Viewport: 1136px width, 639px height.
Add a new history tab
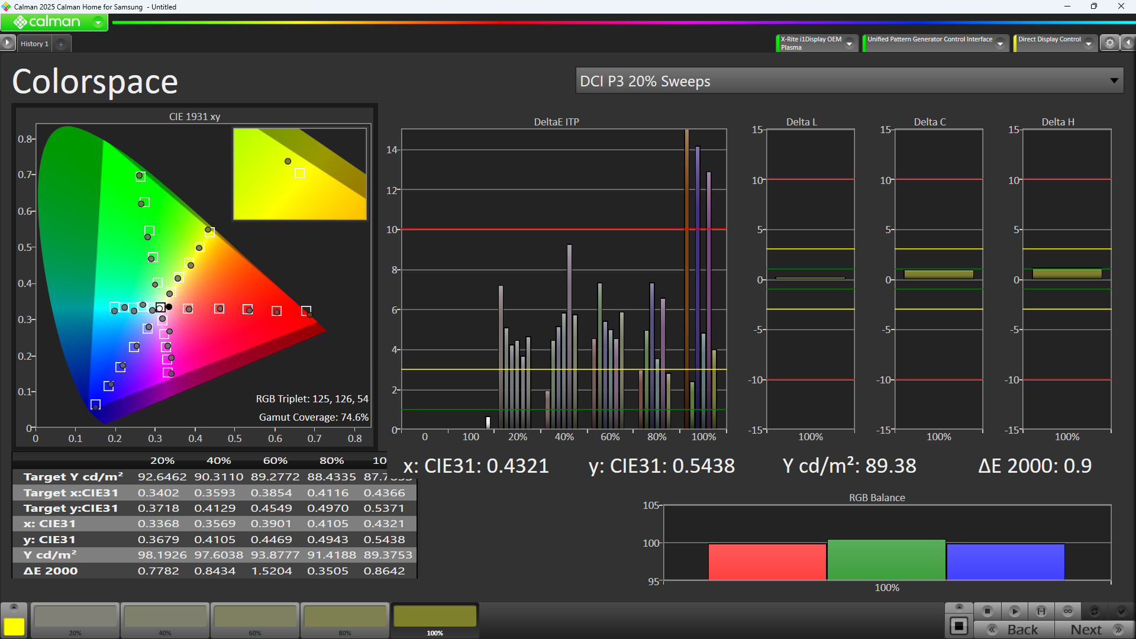[61, 44]
